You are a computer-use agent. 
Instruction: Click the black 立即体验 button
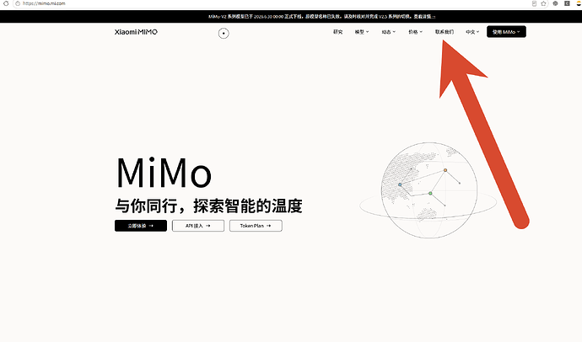tap(141, 226)
